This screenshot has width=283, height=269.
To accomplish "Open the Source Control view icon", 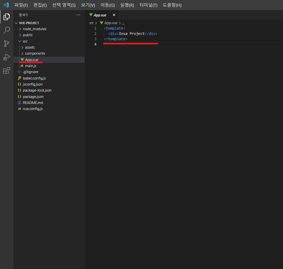I will point(6,44).
